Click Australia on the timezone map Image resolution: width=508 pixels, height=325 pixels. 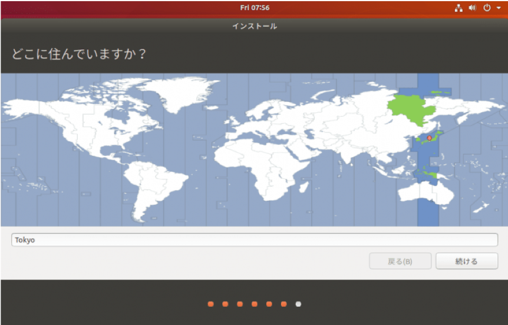coord(425,193)
